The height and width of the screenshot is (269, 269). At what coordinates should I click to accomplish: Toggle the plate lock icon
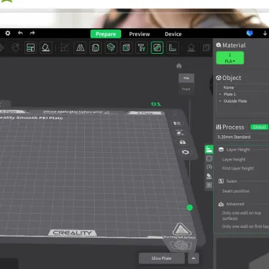[x=183, y=142]
